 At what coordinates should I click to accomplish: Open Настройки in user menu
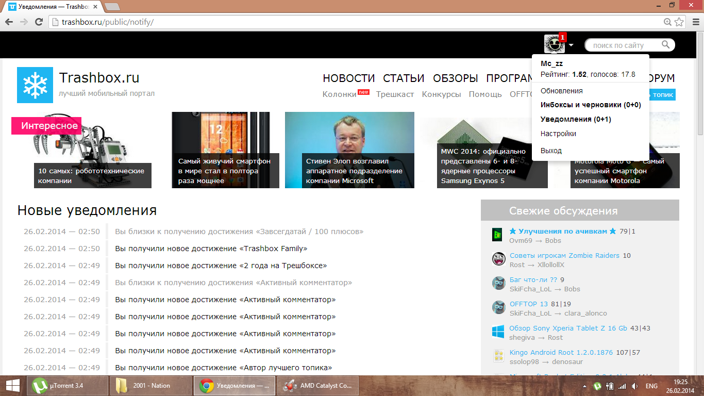558,134
